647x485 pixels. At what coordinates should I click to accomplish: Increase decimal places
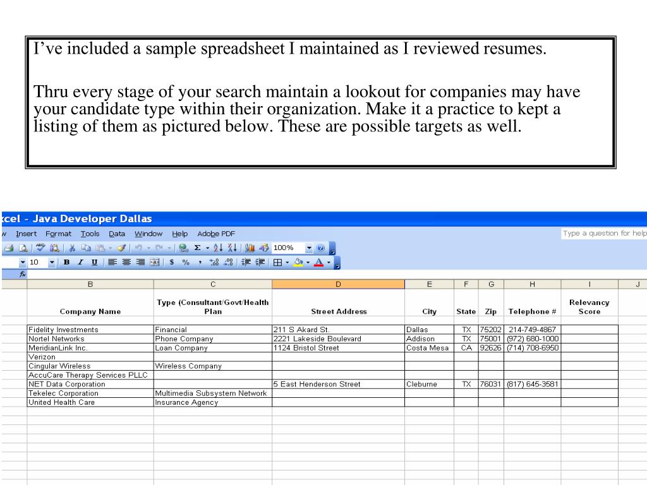(x=214, y=262)
